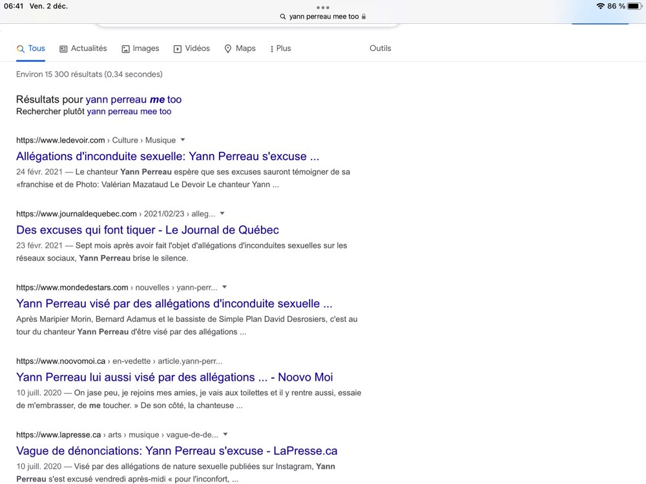This screenshot has height=484, width=646.
Task: Switch to Images tab
Action: tap(140, 48)
